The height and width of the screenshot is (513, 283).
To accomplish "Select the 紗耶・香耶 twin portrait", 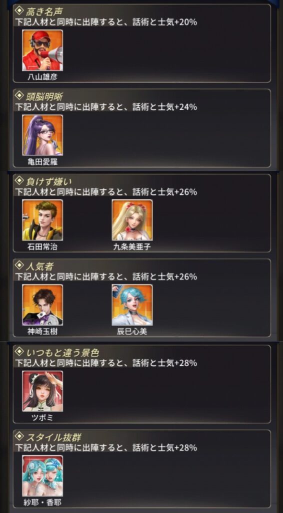I will tap(42, 476).
